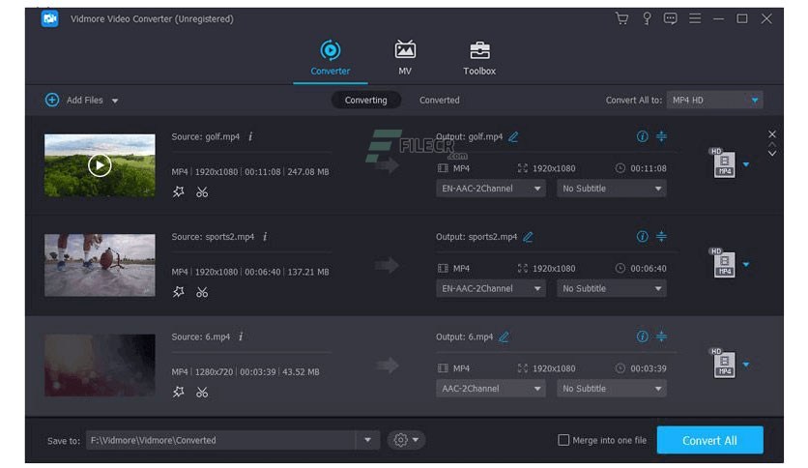Viewport: 808px width, 468px height.
Task: Select the Converting tab
Action: point(366,100)
